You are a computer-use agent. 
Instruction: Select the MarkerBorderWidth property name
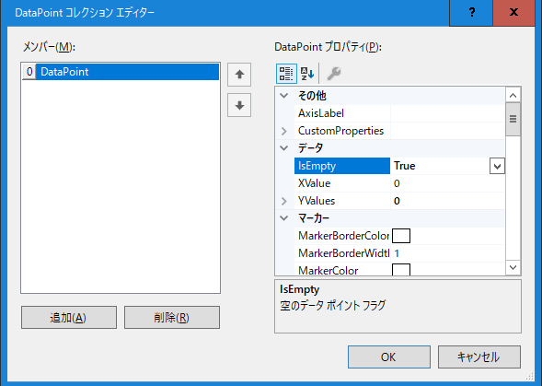point(342,253)
